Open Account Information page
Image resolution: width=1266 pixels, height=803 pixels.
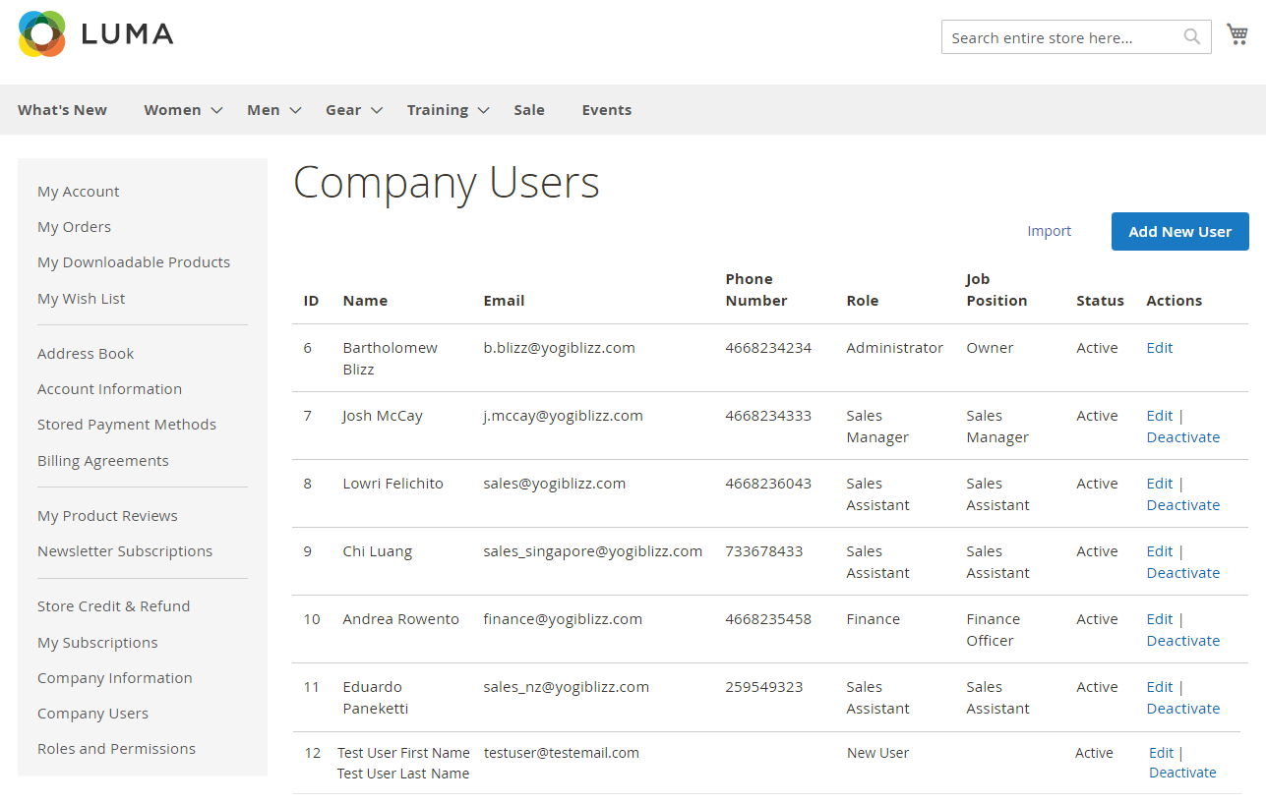click(x=109, y=389)
